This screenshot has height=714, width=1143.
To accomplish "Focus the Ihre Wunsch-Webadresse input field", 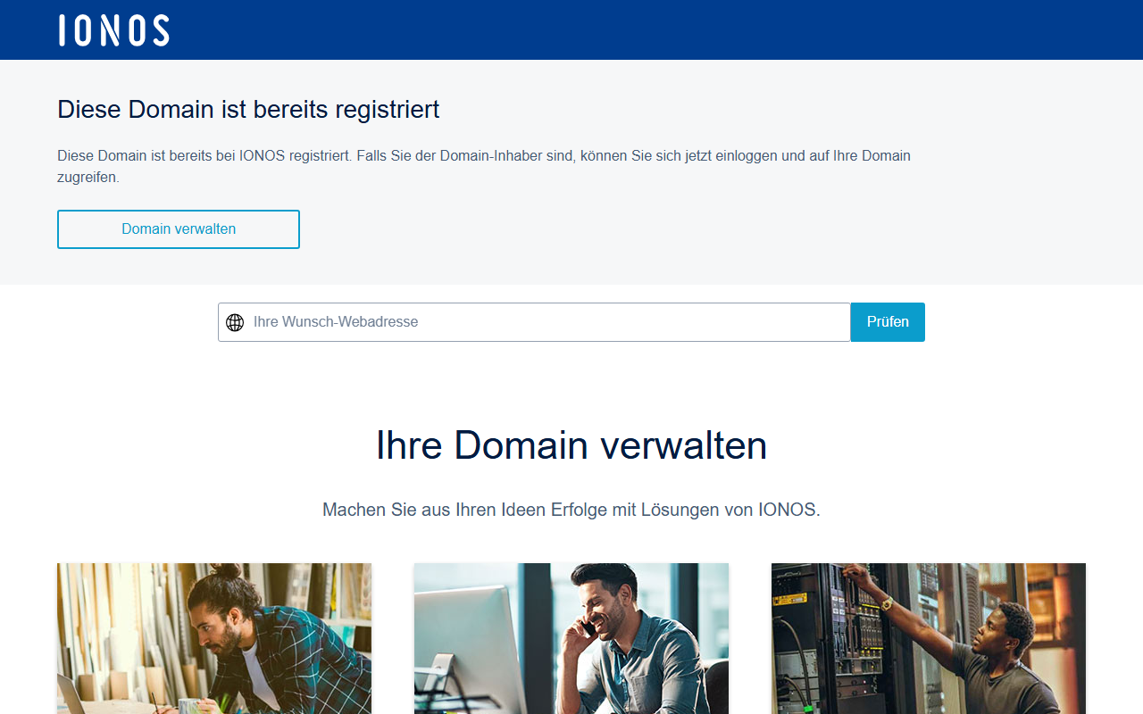I will click(x=534, y=322).
